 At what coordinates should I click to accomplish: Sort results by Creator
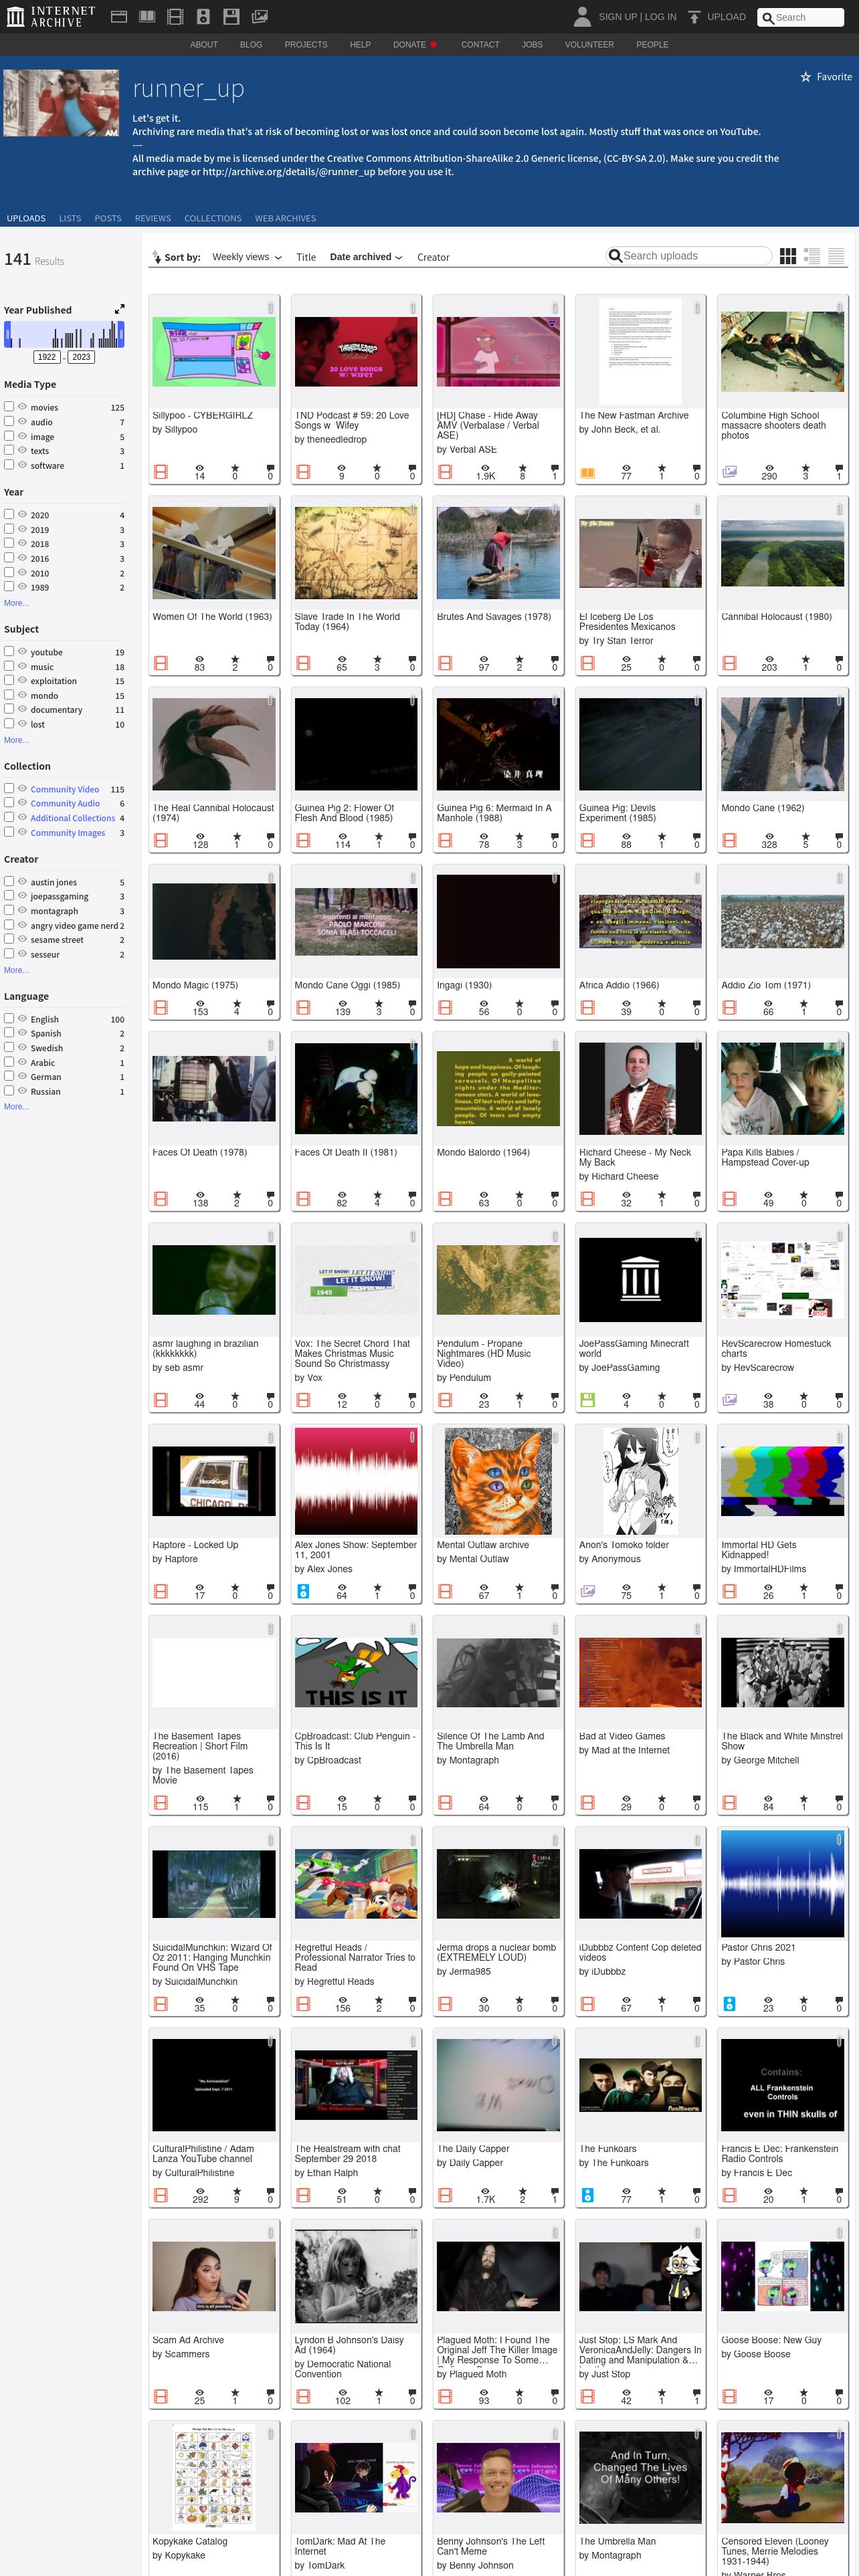[x=433, y=257]
